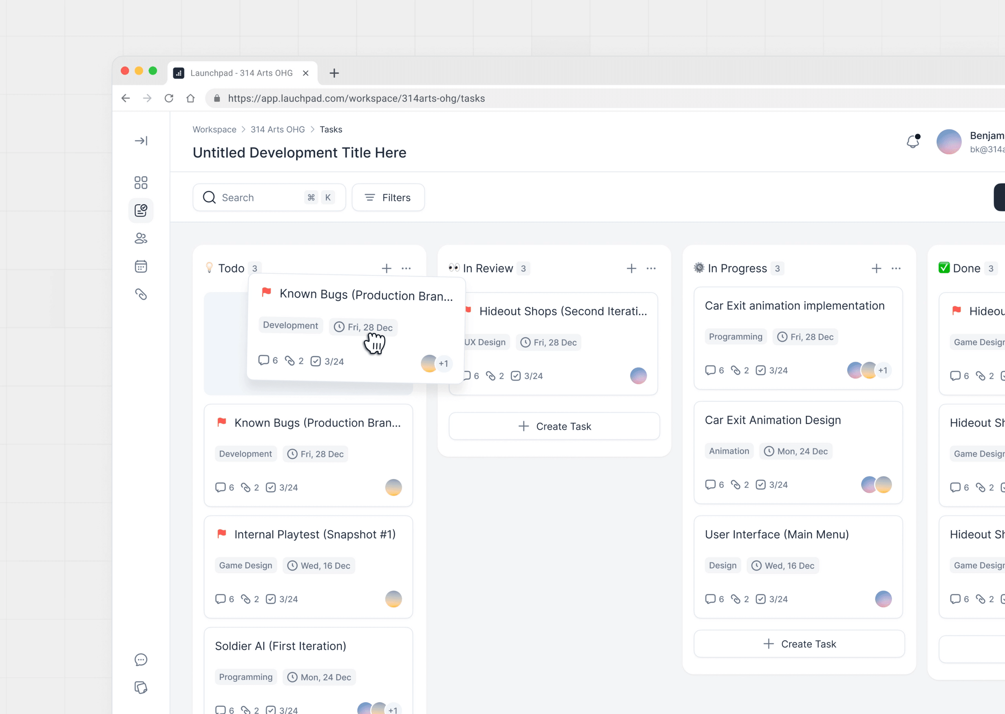
Task: Open the In Review column more options menu
Action: (x=651, y=268)
